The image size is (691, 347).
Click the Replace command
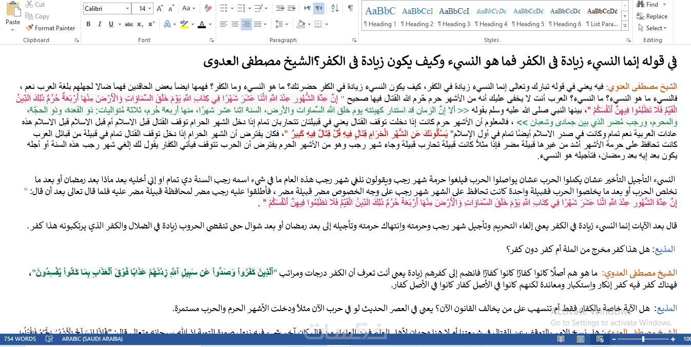coord(653,16)
